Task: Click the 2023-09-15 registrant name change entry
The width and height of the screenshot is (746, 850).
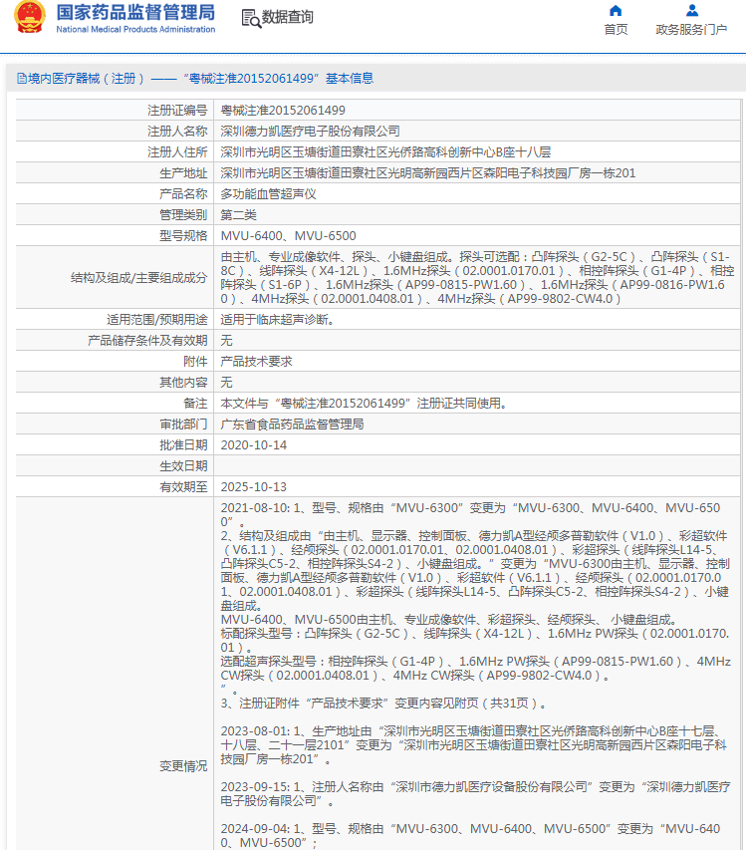Action: (x=475, y=794)
